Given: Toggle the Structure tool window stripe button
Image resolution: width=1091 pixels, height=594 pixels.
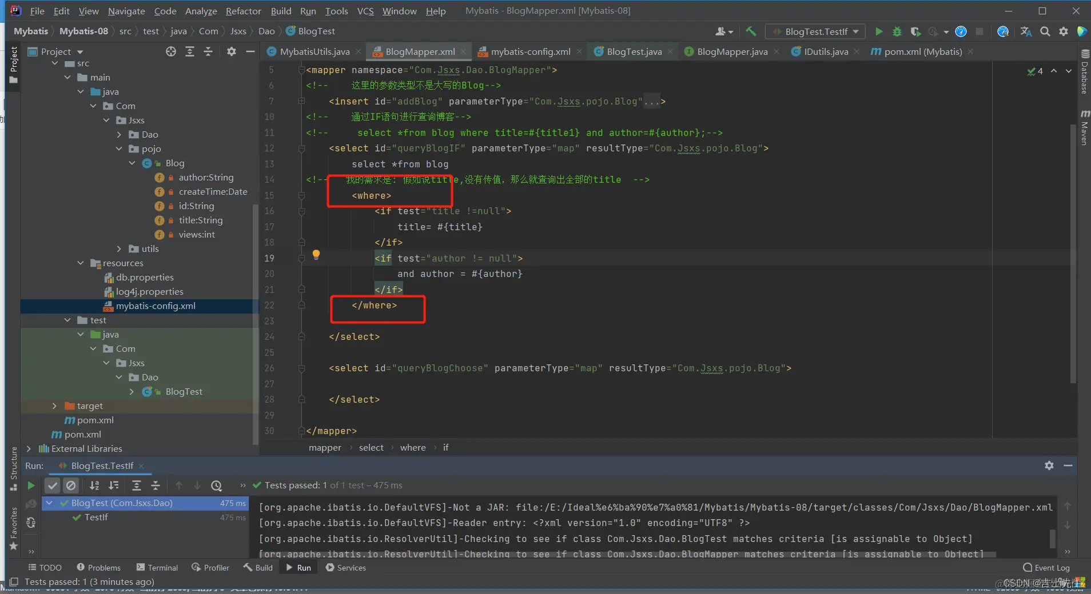Looking at the screenshot, I should click(14, 468).
